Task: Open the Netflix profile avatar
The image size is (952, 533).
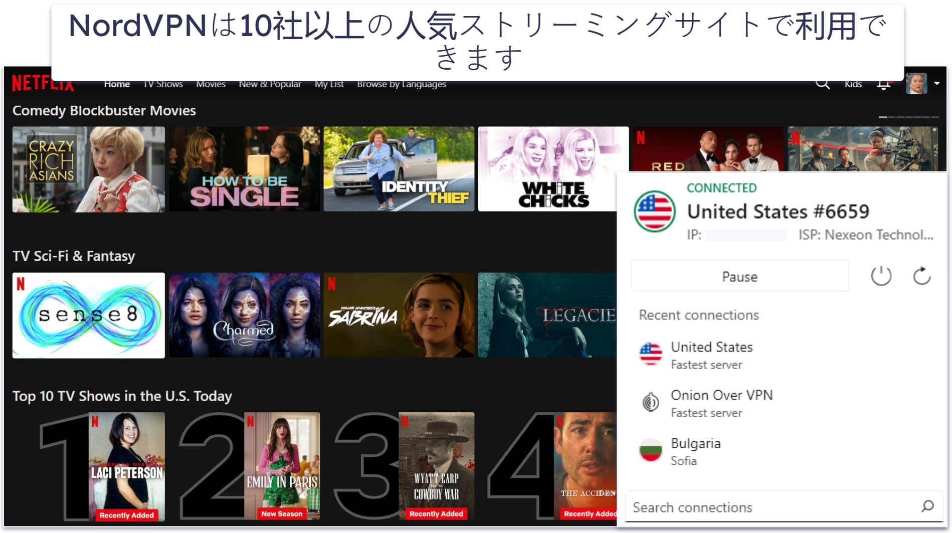Action: click(x=916, y=83)
